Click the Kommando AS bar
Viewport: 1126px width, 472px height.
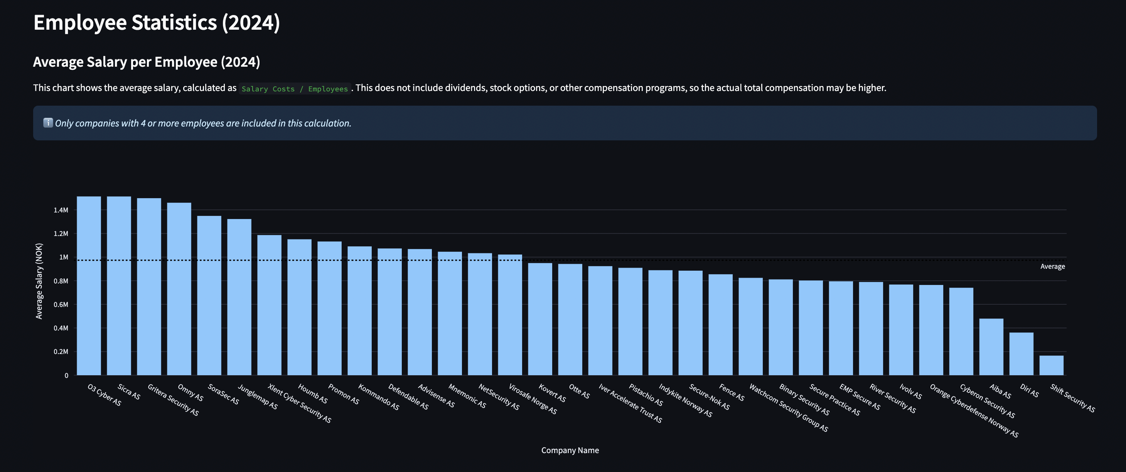[x=360, y=311]
